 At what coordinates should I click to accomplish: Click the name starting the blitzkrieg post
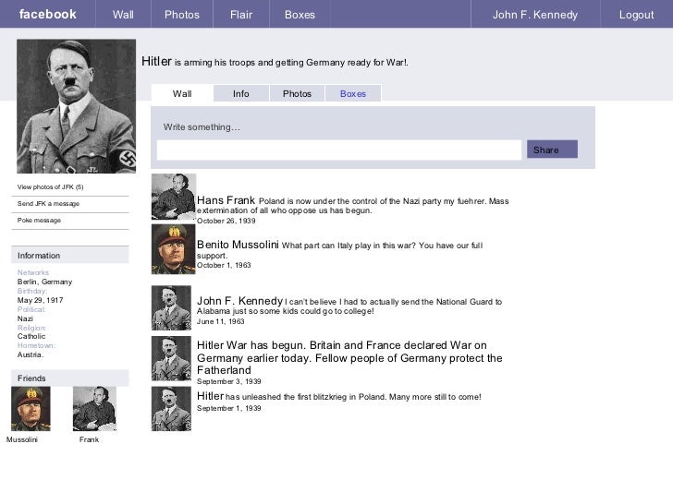tap(211, 396)
